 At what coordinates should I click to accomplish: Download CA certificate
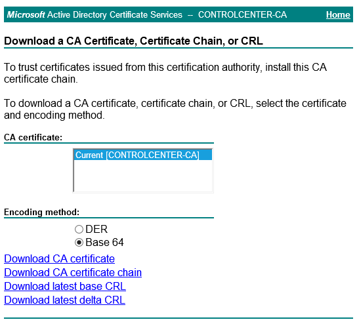(x=59, y=258)
